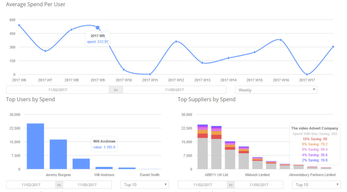Select the 2017 W11 data point on line
Image resolution: width=347 pixels, height=192 pixels.
tap(150, 74)
